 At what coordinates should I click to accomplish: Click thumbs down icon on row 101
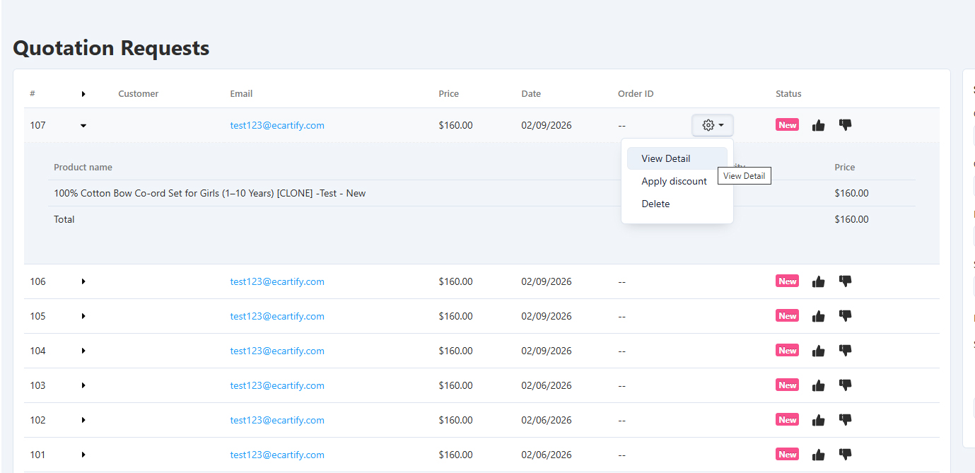click(x=845, y=455)
